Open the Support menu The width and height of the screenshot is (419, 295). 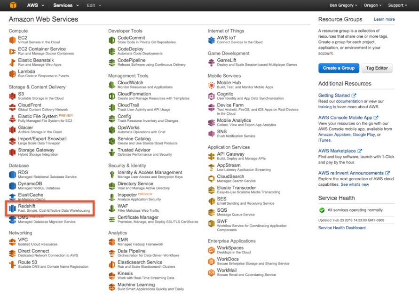398,5
